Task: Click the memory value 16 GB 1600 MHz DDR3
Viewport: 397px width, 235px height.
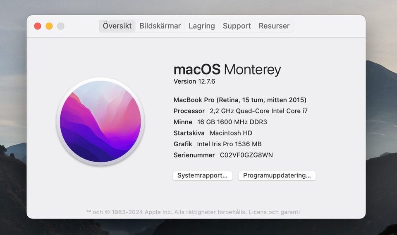Action: tap(232, 122)
